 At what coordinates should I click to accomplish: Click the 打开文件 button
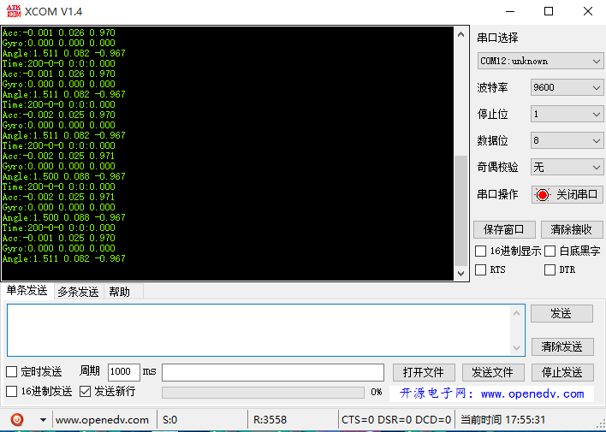424,372
